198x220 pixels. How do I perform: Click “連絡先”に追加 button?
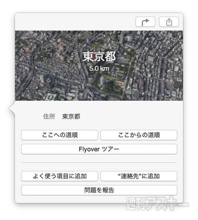tap(139, 176)
